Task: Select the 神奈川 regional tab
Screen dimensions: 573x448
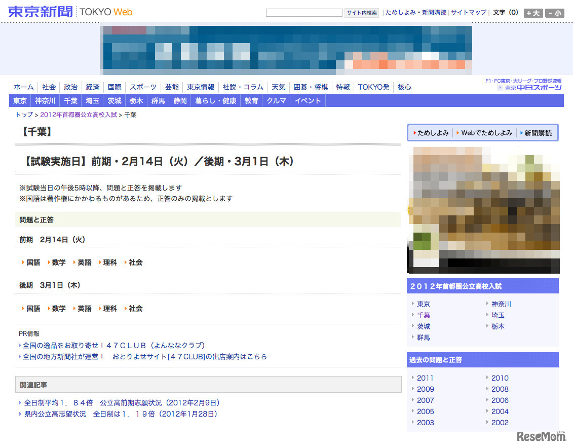Action: 46,101
